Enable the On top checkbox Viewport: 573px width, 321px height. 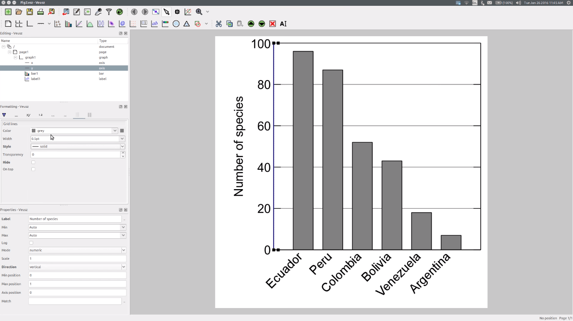pos(33,169)
